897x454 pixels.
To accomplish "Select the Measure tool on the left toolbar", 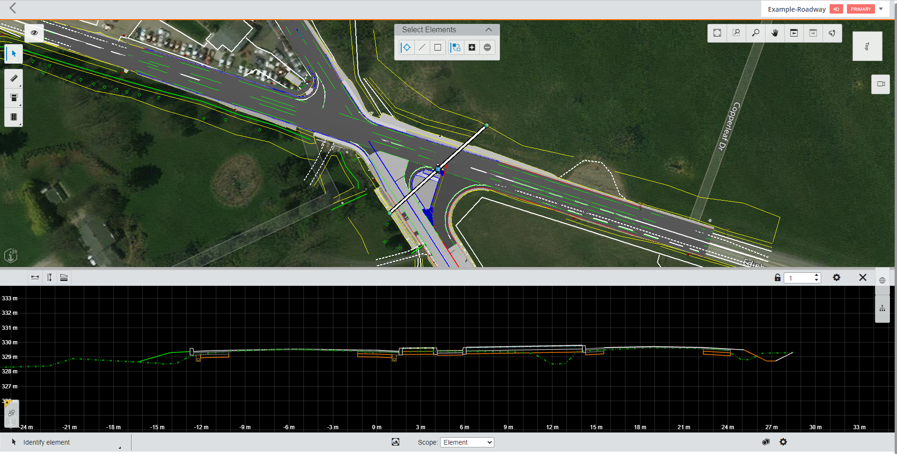I will 13,78.
